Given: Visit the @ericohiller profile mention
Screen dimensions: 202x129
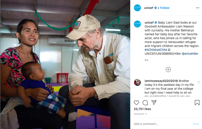Looking at the screenshot, I should pos(190,53).
